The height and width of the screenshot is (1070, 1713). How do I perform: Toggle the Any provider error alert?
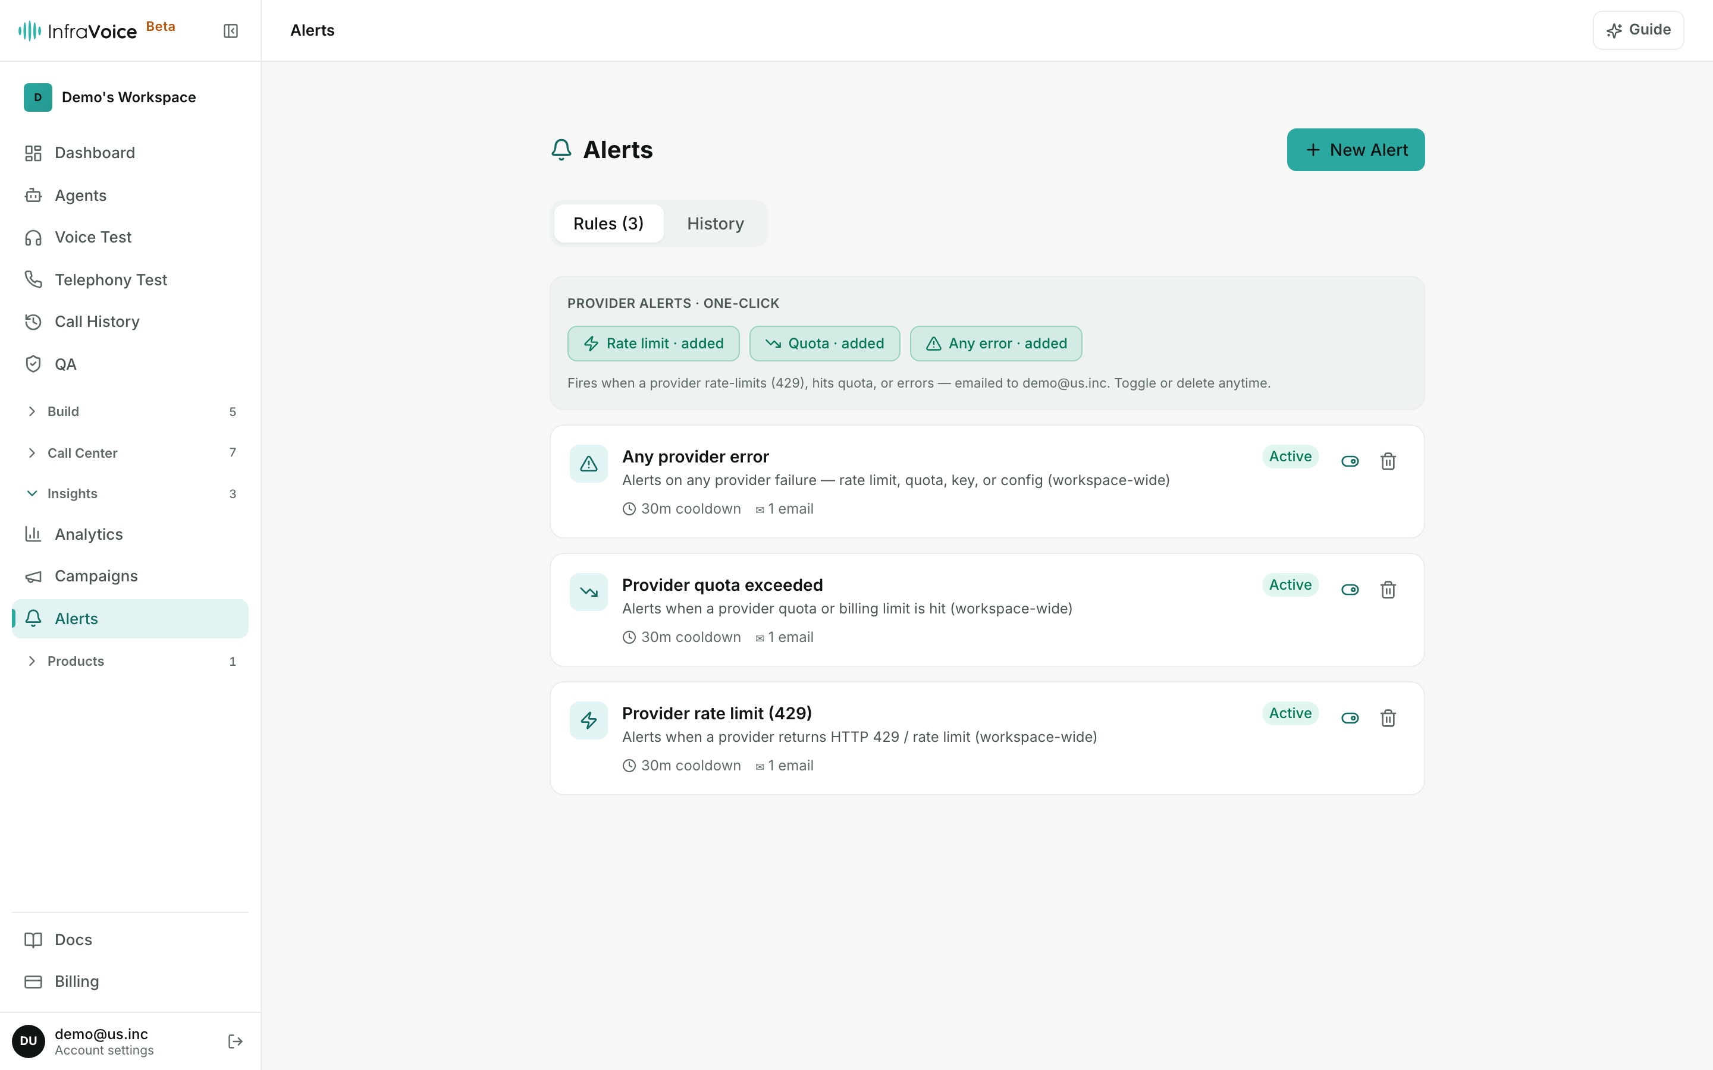(1350, 461)
